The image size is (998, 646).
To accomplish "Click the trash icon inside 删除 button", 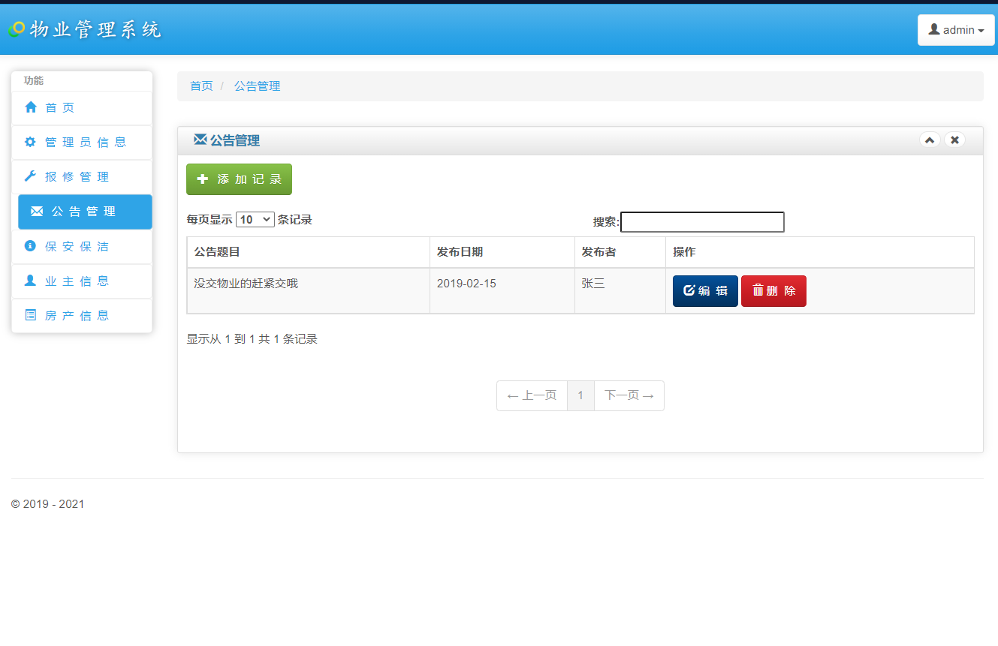I will coord(758,290).
